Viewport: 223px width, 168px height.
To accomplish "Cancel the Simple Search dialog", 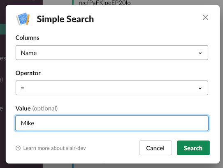I will [155, 148].
